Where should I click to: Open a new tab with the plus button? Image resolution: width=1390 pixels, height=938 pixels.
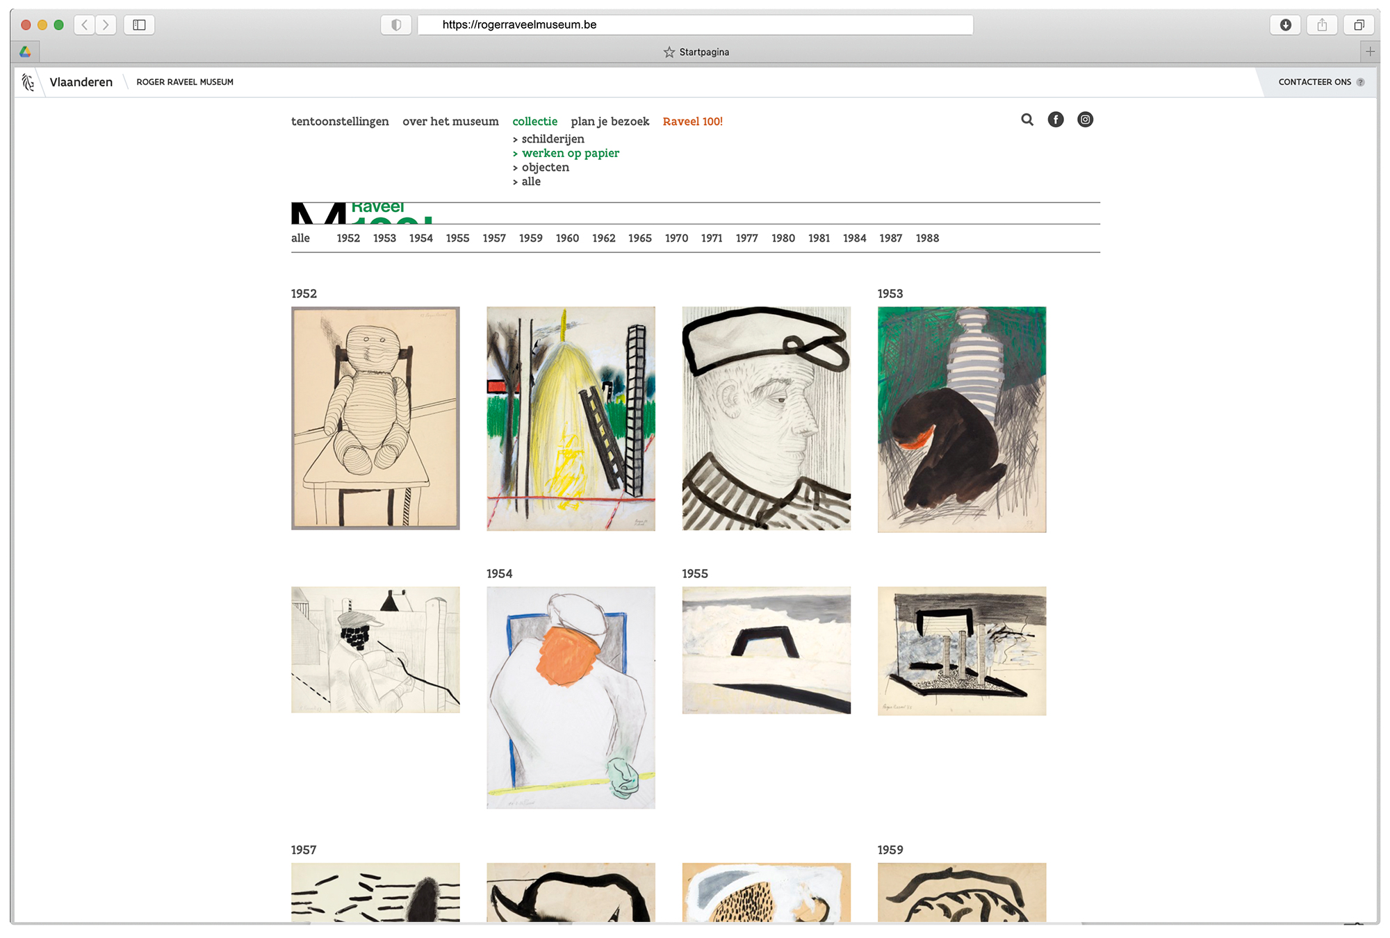(1370, 51)
